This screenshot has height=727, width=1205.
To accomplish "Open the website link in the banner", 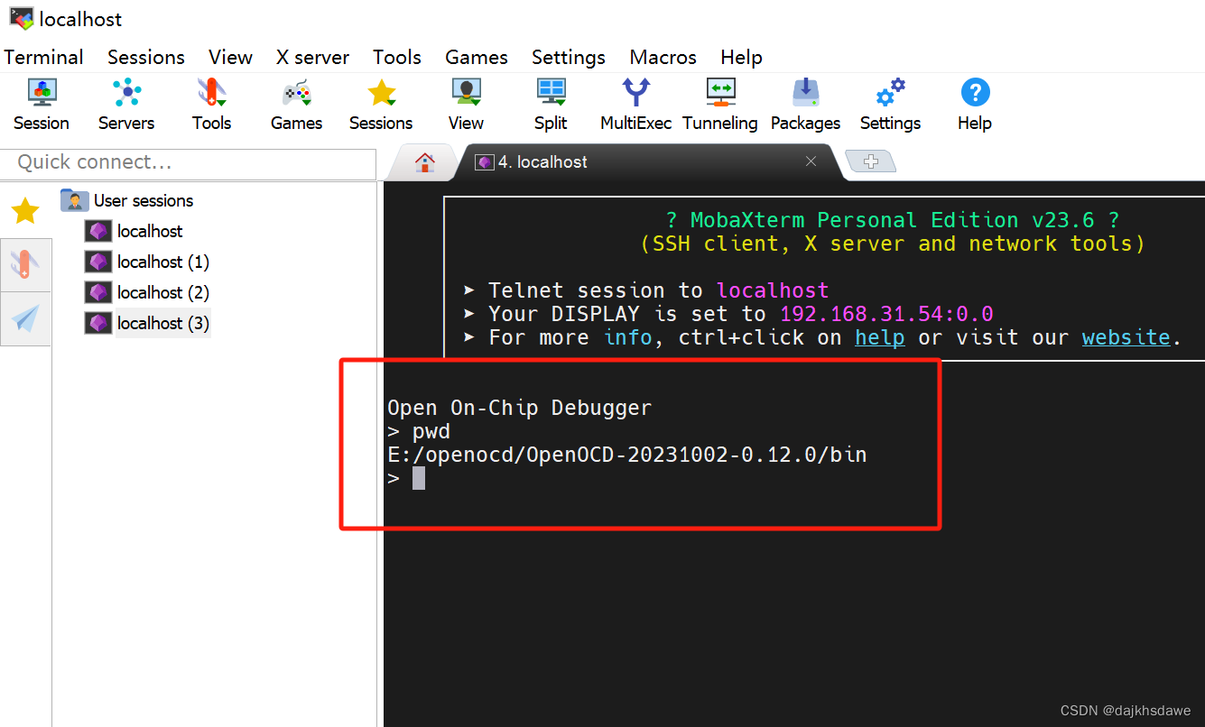I will click(1126, 337).
